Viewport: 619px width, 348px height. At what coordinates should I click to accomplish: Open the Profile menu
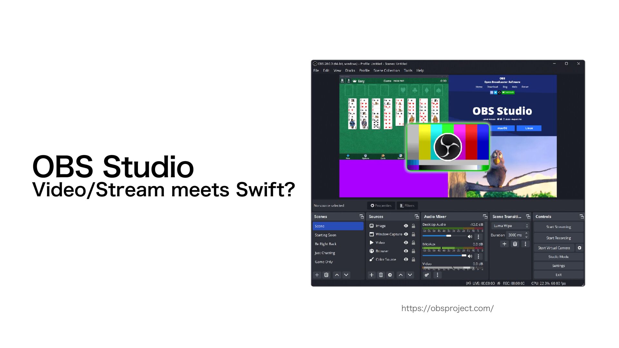coord(364,71)
